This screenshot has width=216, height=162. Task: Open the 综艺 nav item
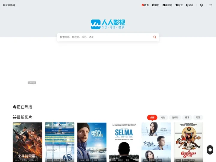point(179,5)
